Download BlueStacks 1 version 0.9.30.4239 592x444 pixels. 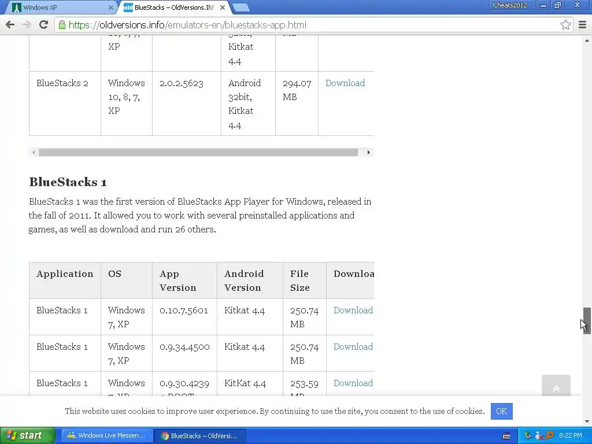(x=353, y=383)
